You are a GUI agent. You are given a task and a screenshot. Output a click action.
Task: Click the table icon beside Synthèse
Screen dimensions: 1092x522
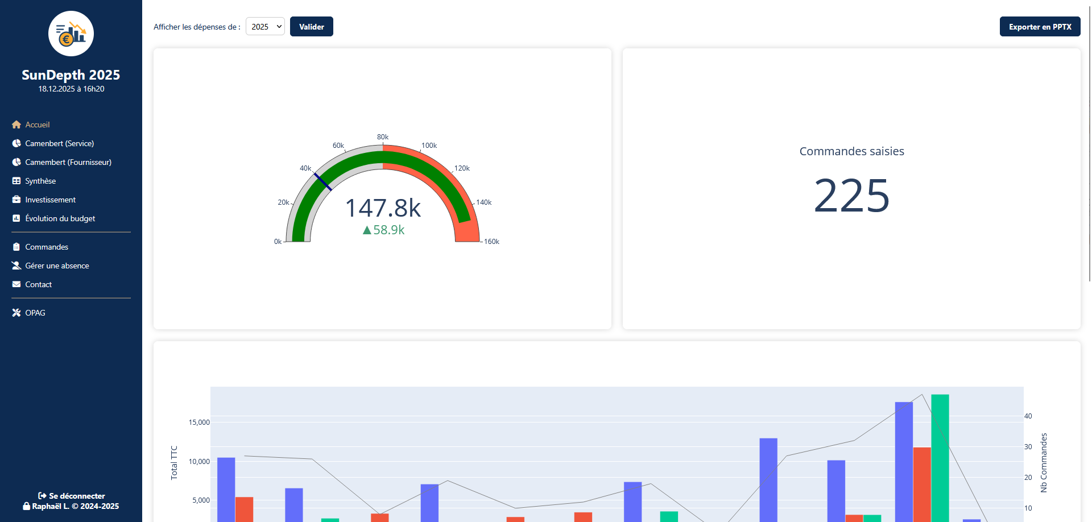16,181
